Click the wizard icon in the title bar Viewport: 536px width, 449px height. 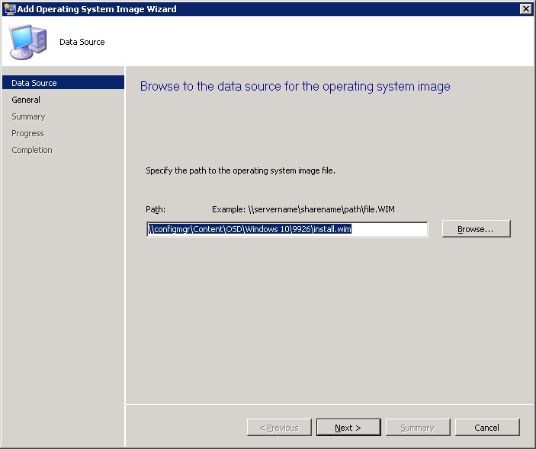9,9
